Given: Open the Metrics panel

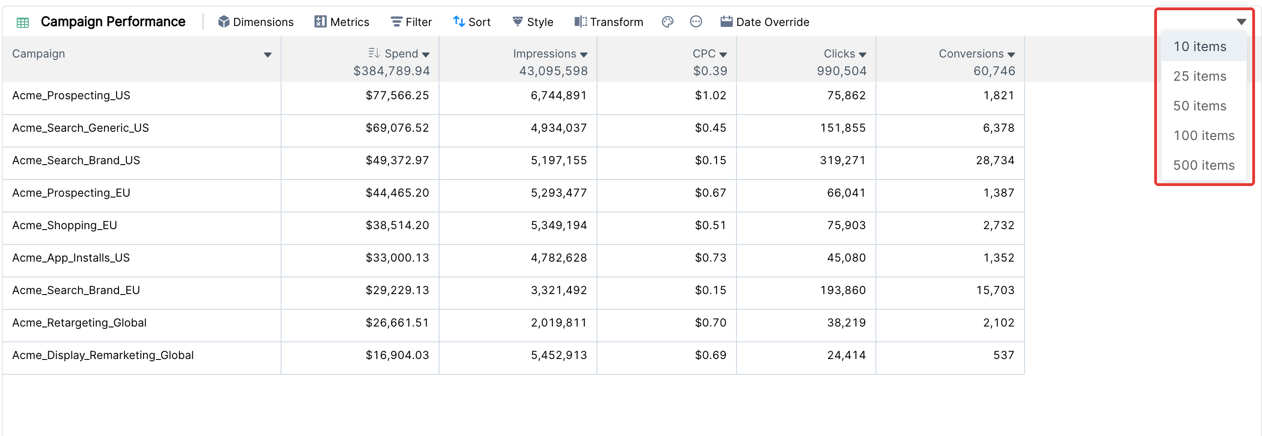Looking at the screenshot, I should click(342, 22).
